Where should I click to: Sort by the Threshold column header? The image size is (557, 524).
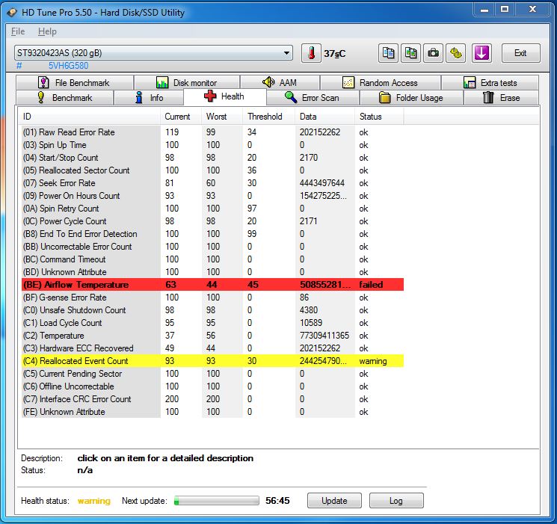click(269, 117)
